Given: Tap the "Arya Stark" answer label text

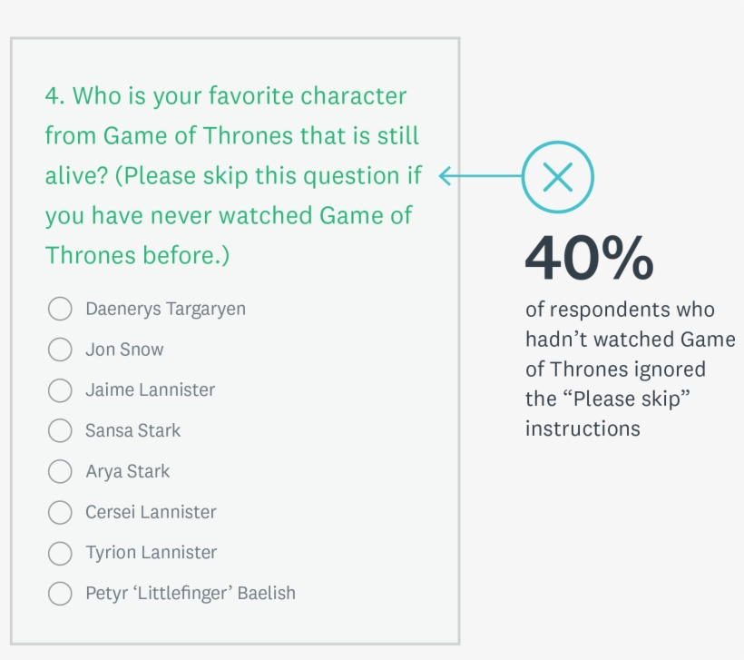Looking at the screenshot, I should pos(127,471).
